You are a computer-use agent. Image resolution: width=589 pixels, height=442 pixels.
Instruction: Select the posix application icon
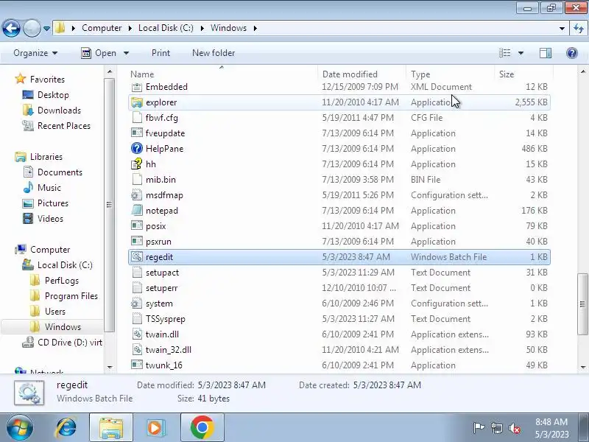tap(137, 226)
